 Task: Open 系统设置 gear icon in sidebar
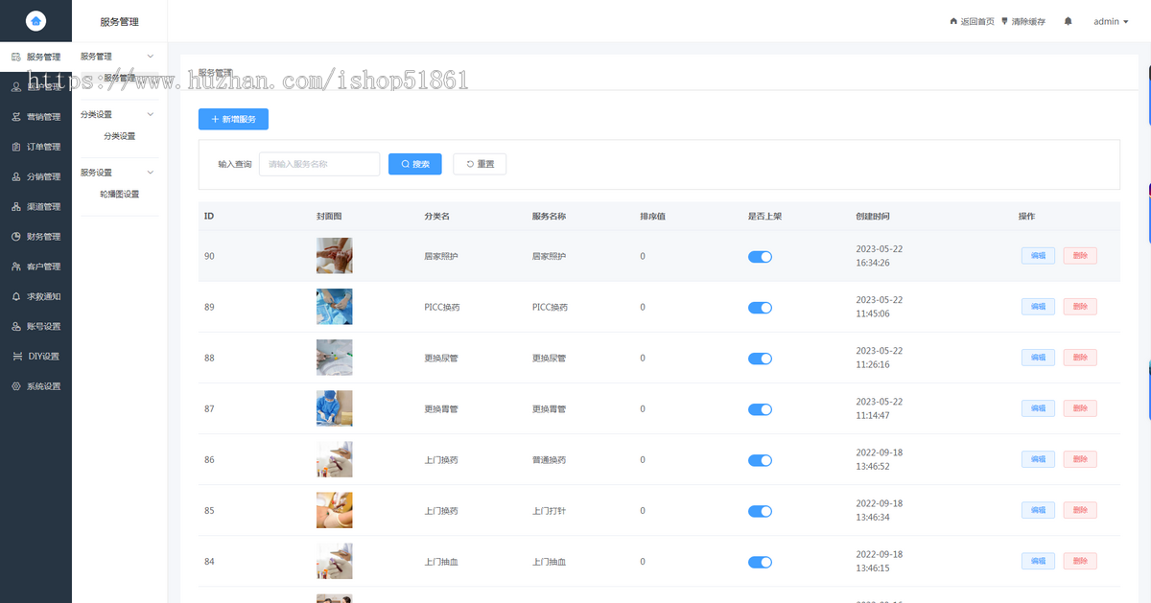(16, 386)
